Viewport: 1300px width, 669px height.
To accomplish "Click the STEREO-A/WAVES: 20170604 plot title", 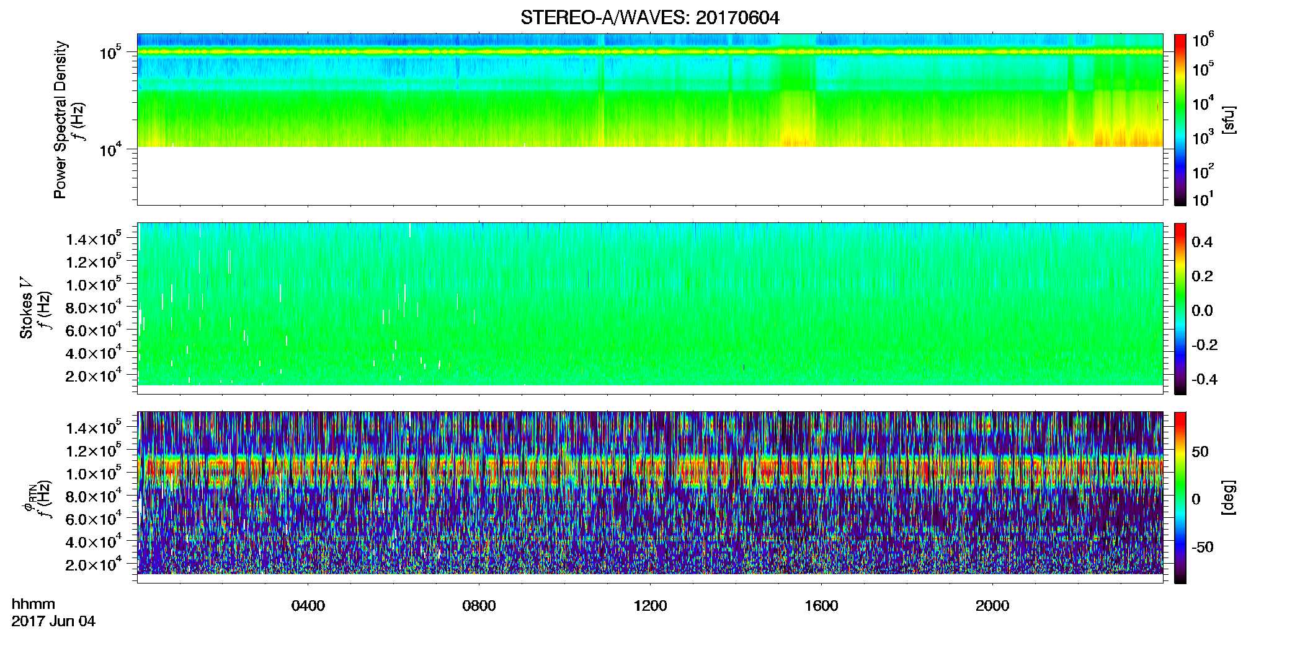I will pos(649,18).
